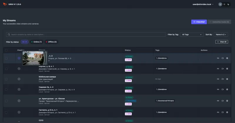
Task: Click preview play icon for ул. Арантурская
Action: [19, 101]
